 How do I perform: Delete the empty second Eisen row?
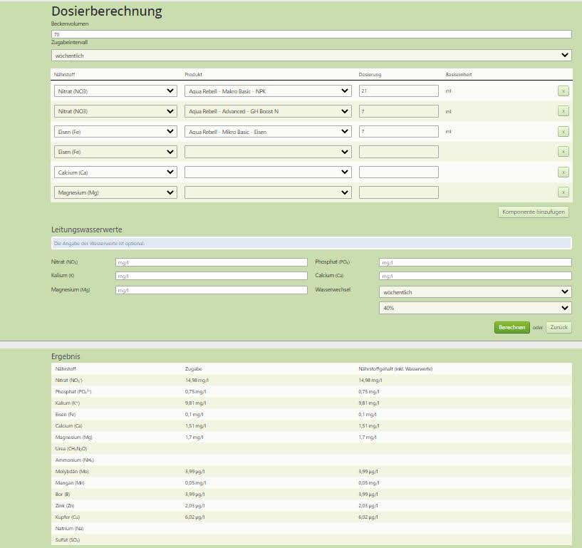coord(563,152)
